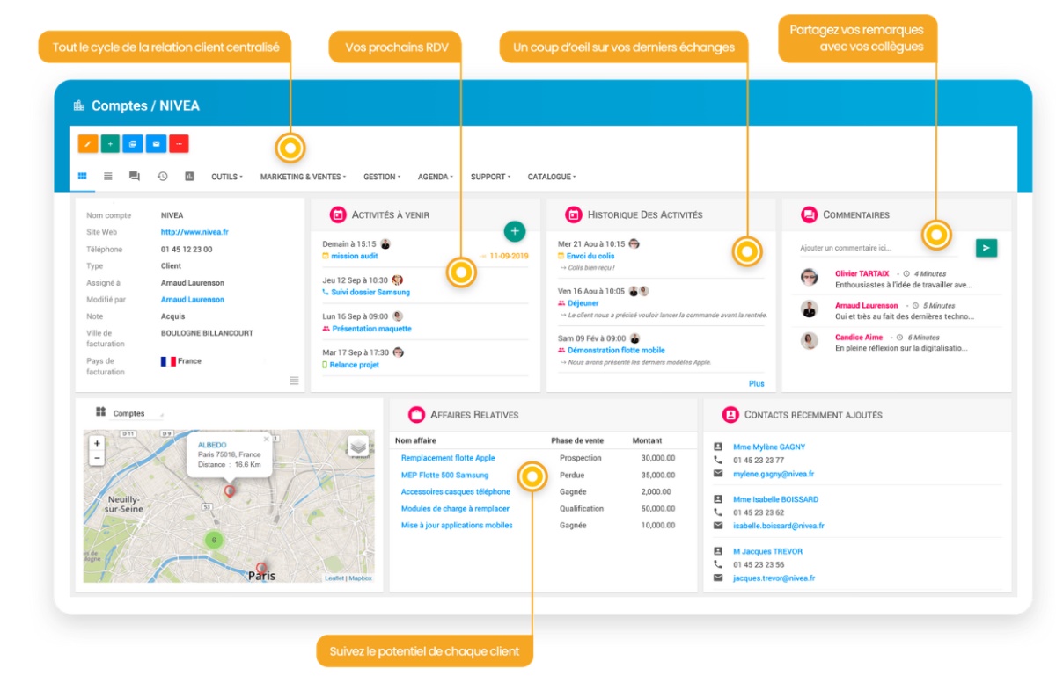This screenshot has height=683, width=1056.
Task: Open the map layers selector
Action: click(x=358, y=447)
